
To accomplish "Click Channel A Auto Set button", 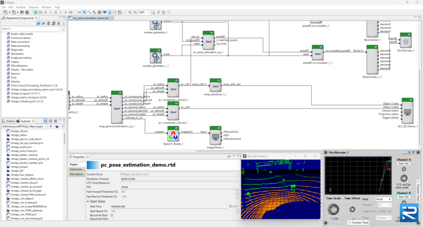I will 404,164.
